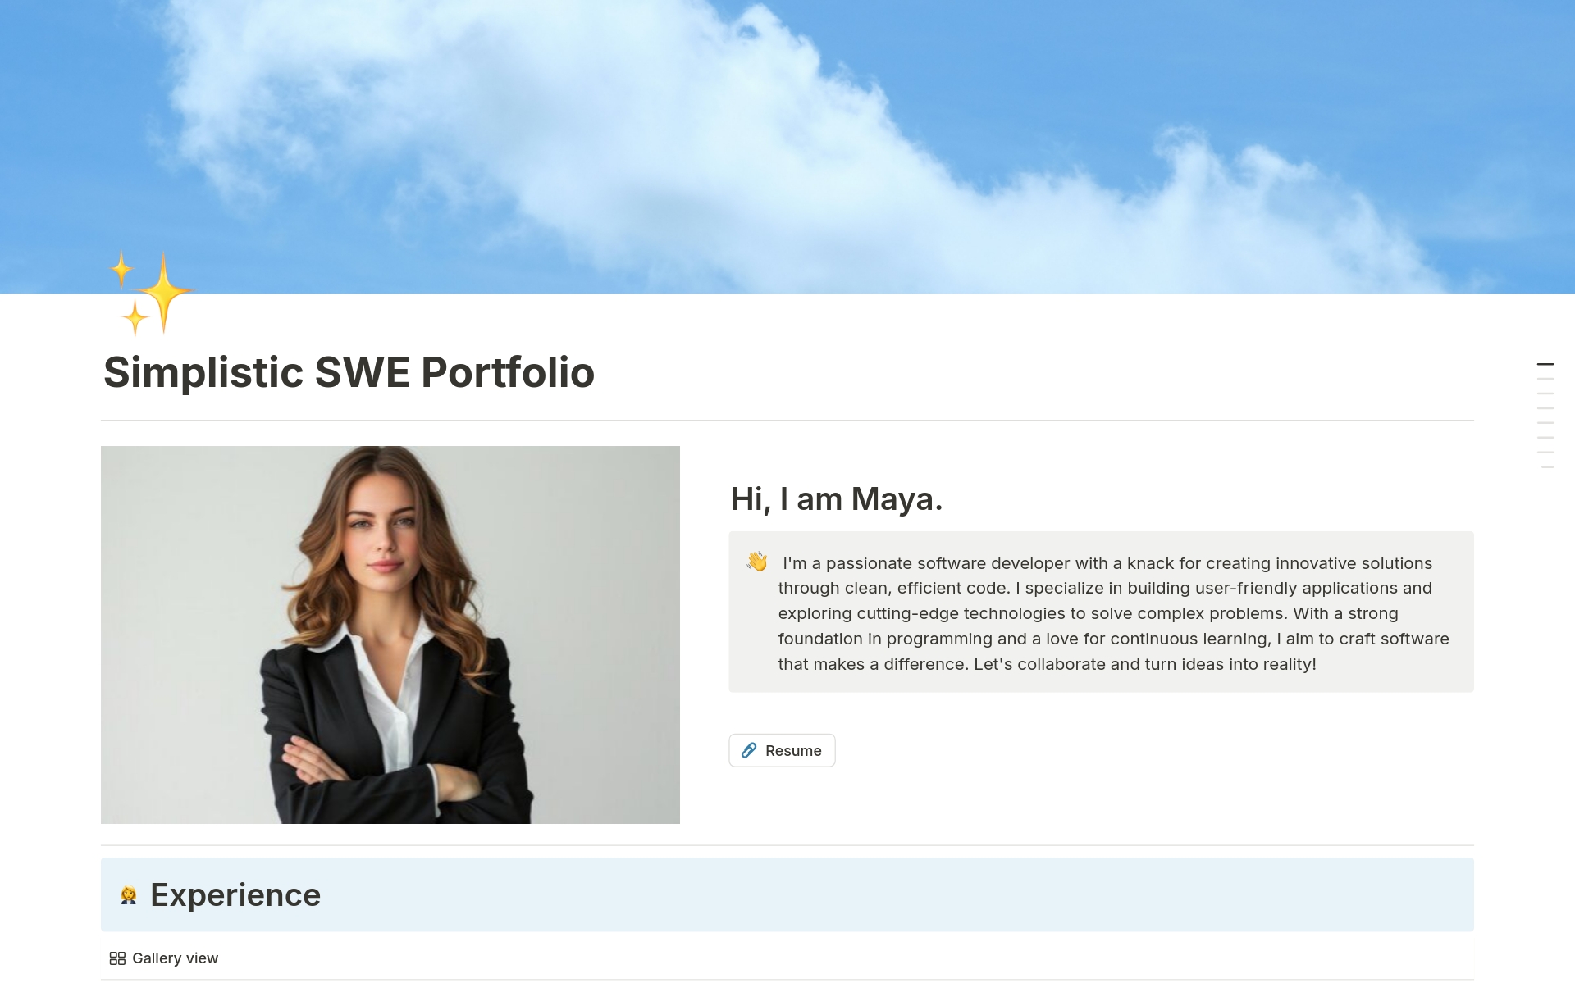Click the cloud sky cover image
This screenshot has height=983, width=1575.
click(787, 147)
